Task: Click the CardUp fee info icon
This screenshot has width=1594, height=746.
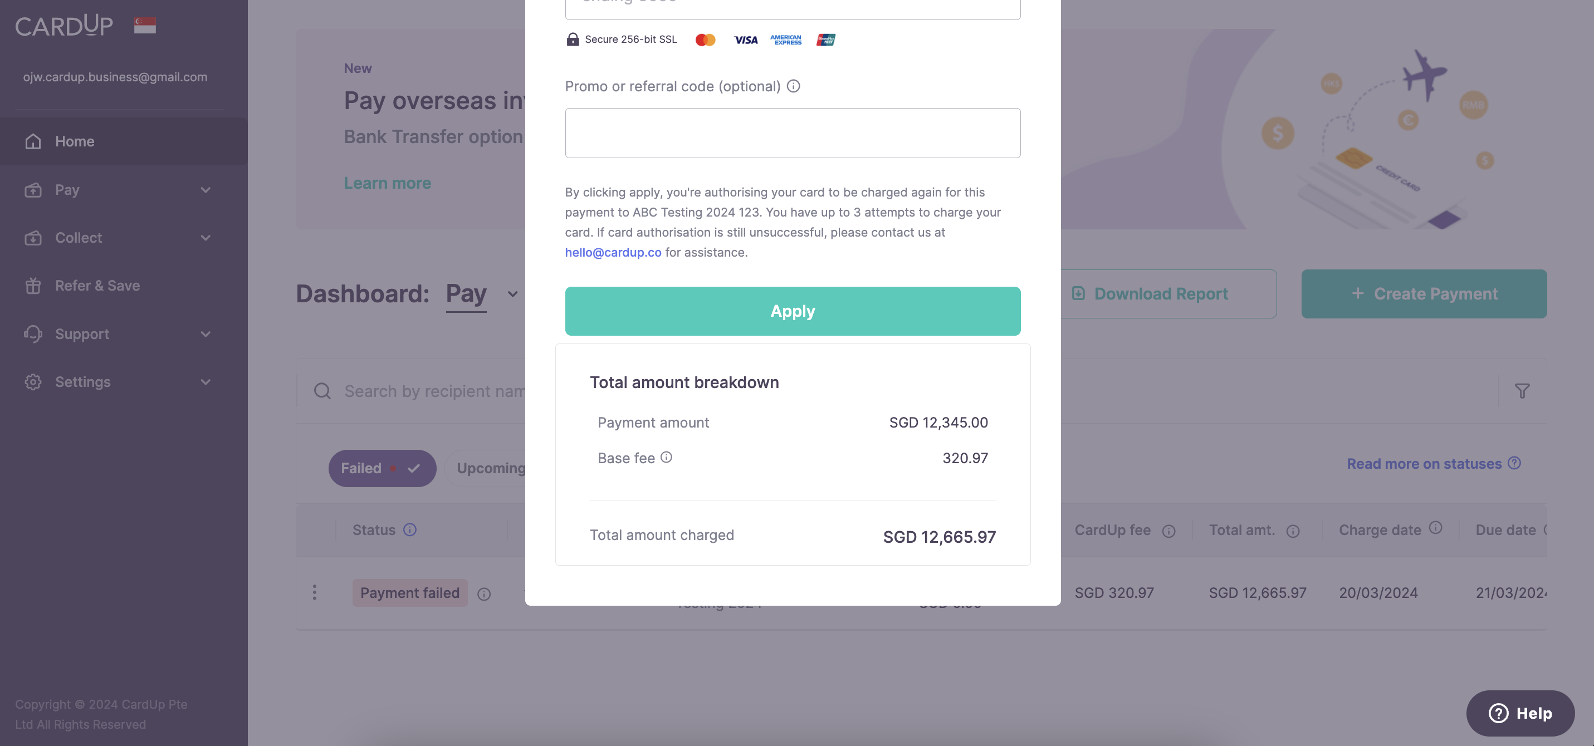Action: [x=1168, y=531]
